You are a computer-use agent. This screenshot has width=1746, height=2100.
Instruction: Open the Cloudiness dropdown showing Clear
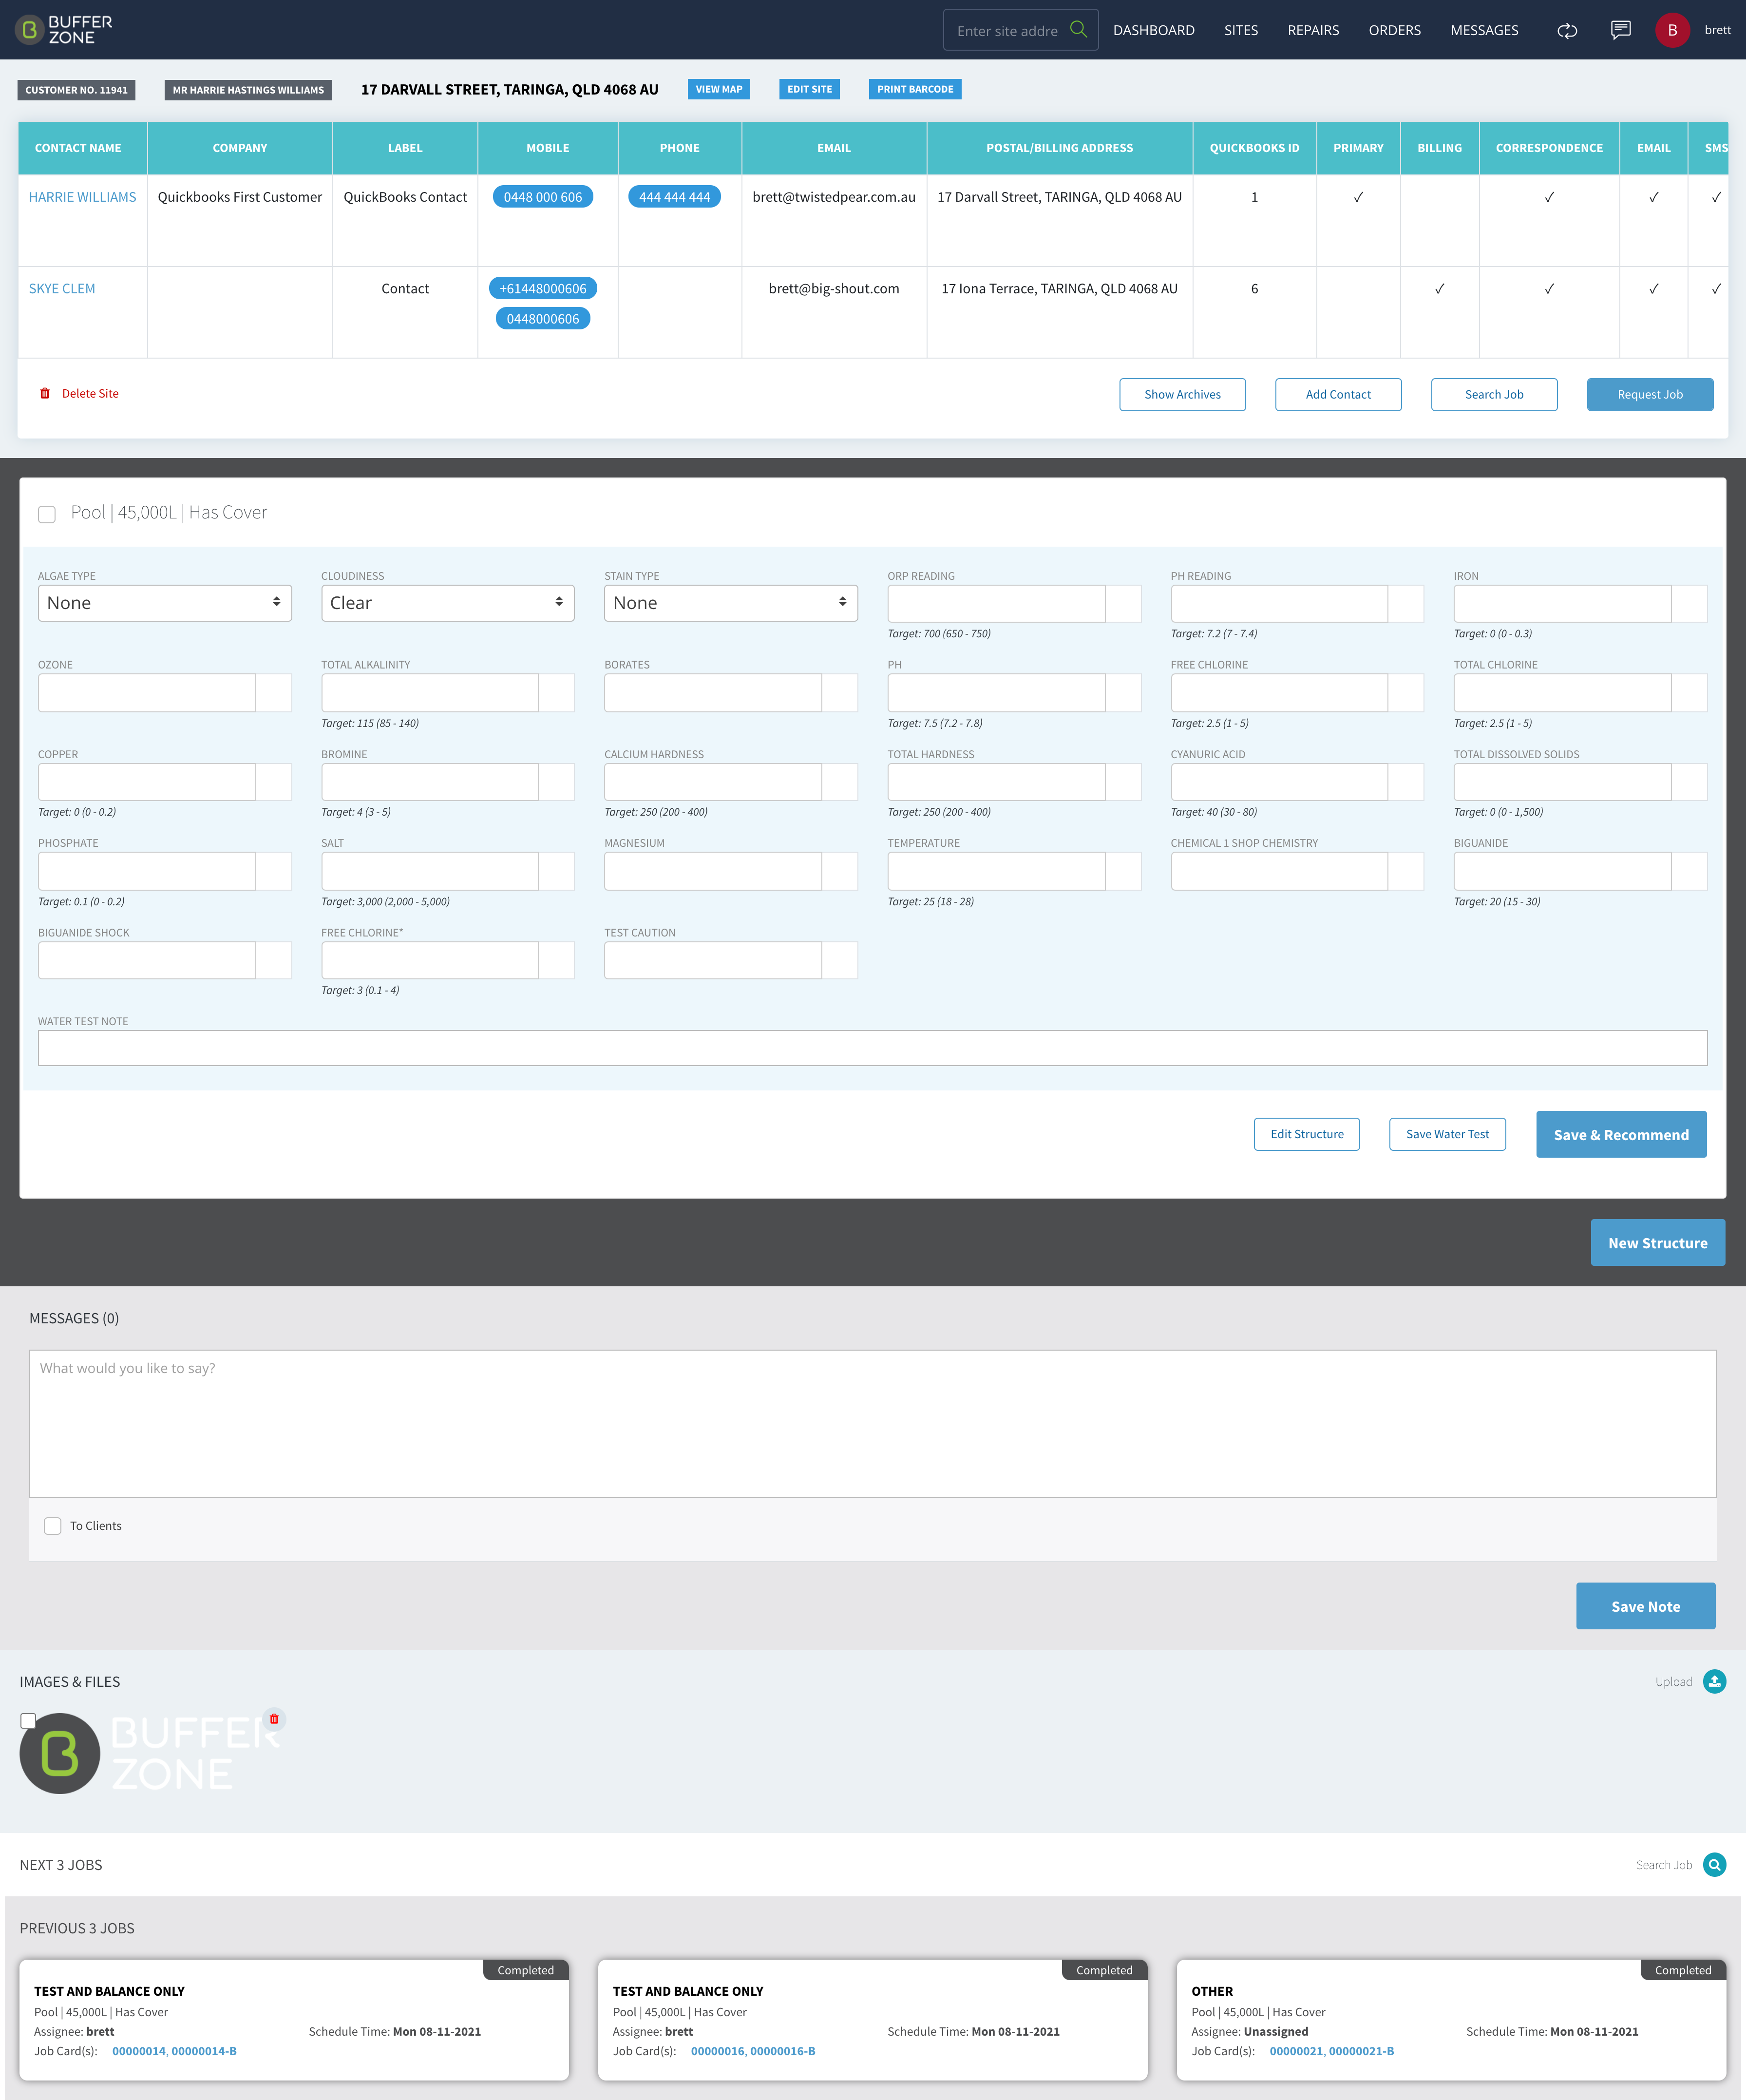tap(448, 603)
